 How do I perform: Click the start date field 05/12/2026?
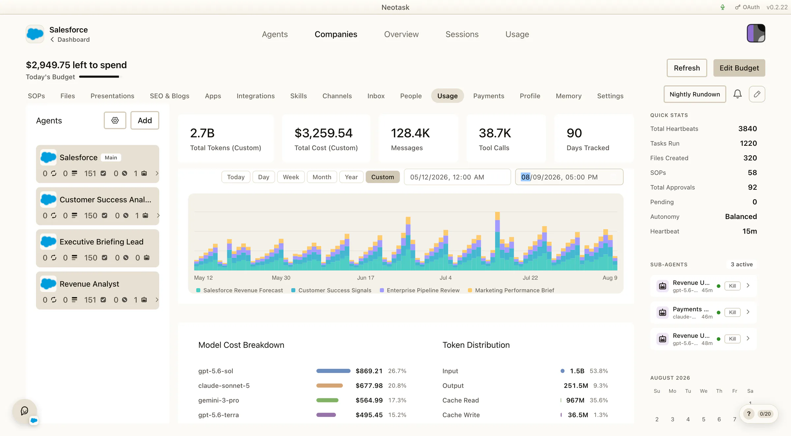[457, 177]
